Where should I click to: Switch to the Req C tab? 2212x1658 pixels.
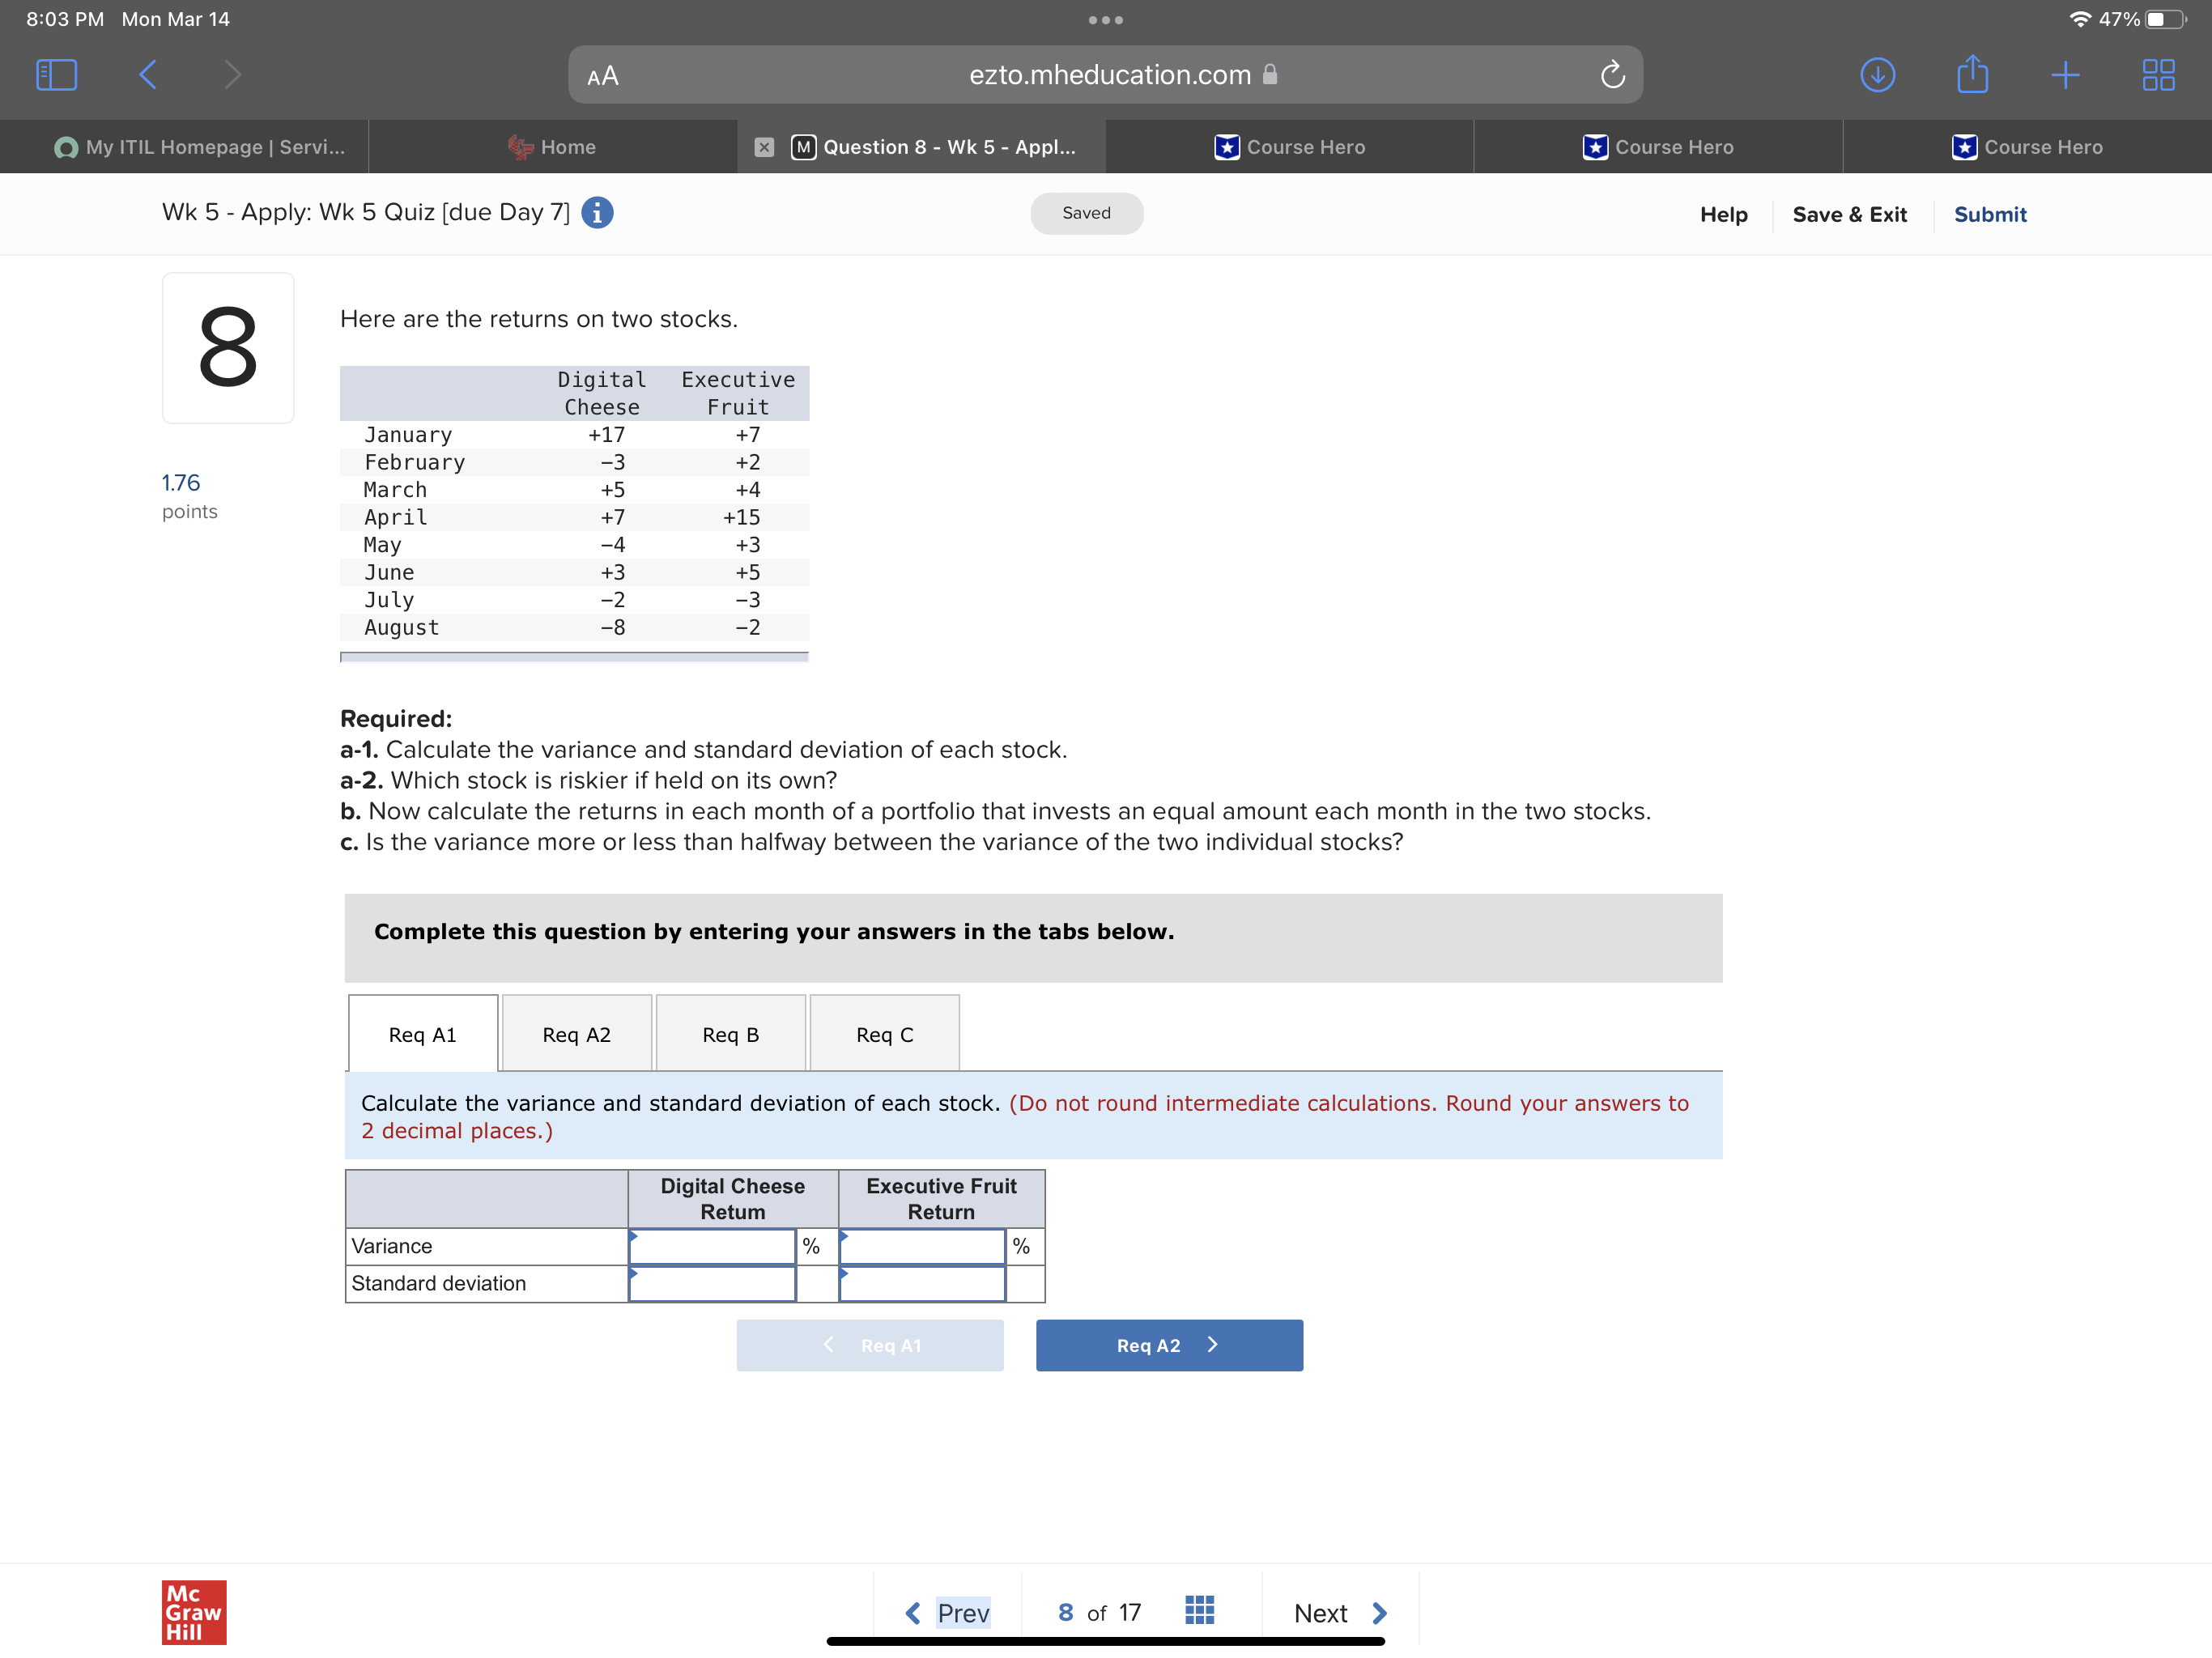[884, 1033]
